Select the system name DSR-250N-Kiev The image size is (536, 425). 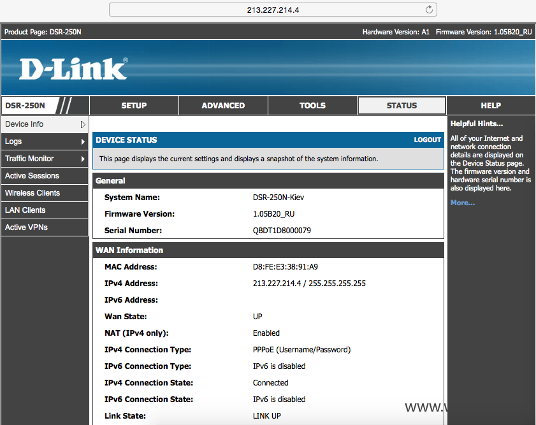[x=279, y=198]
